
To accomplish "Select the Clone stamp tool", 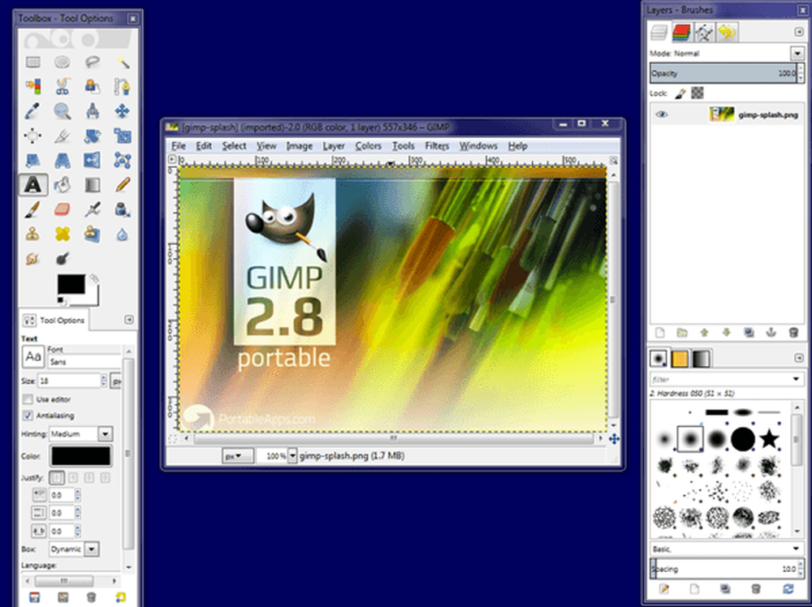I will 33,234.
